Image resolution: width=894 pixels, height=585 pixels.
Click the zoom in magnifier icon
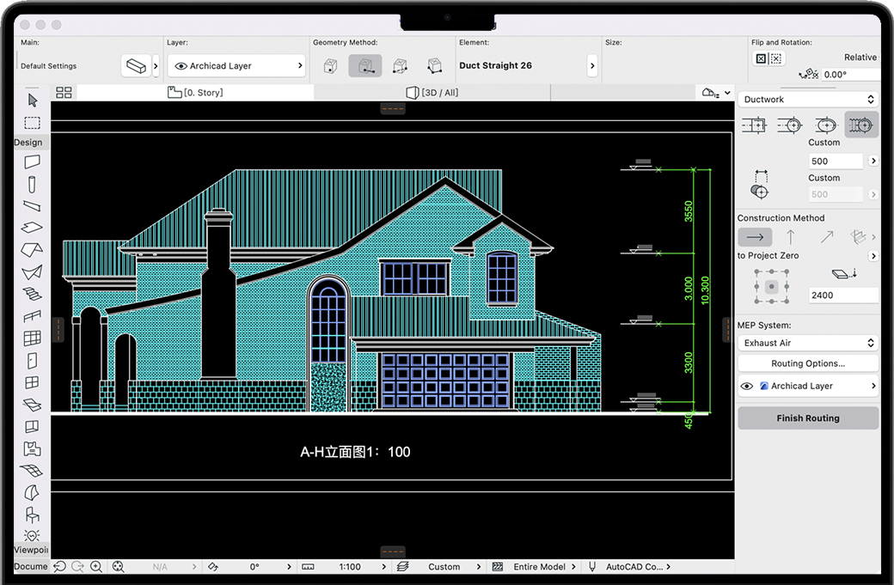pos(96,567)
